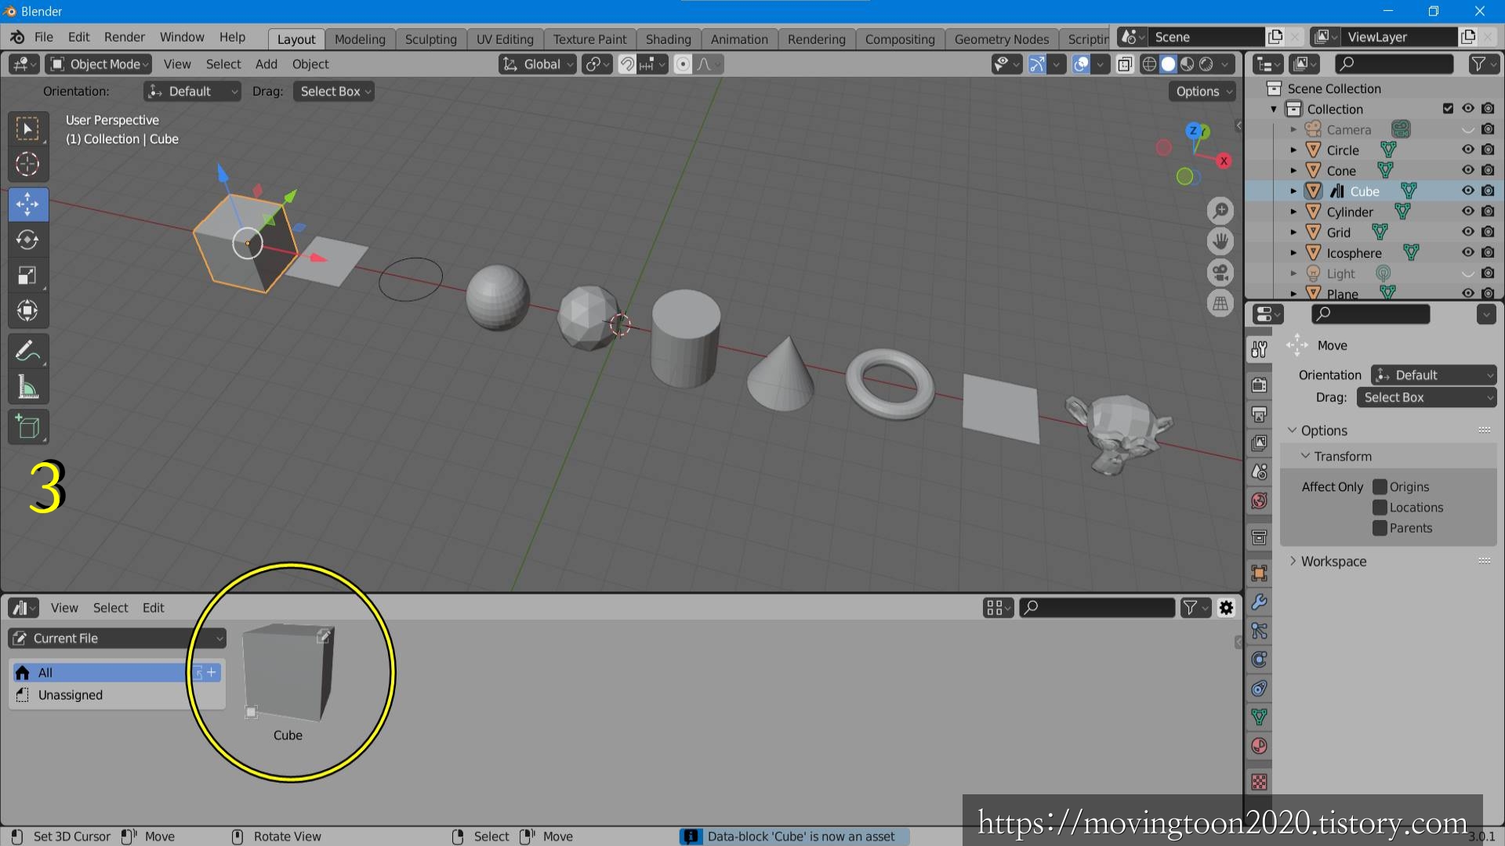Screen dimensions: 1505x846
Task: Open asset browser Edit menu
Action: coord(153,608)
